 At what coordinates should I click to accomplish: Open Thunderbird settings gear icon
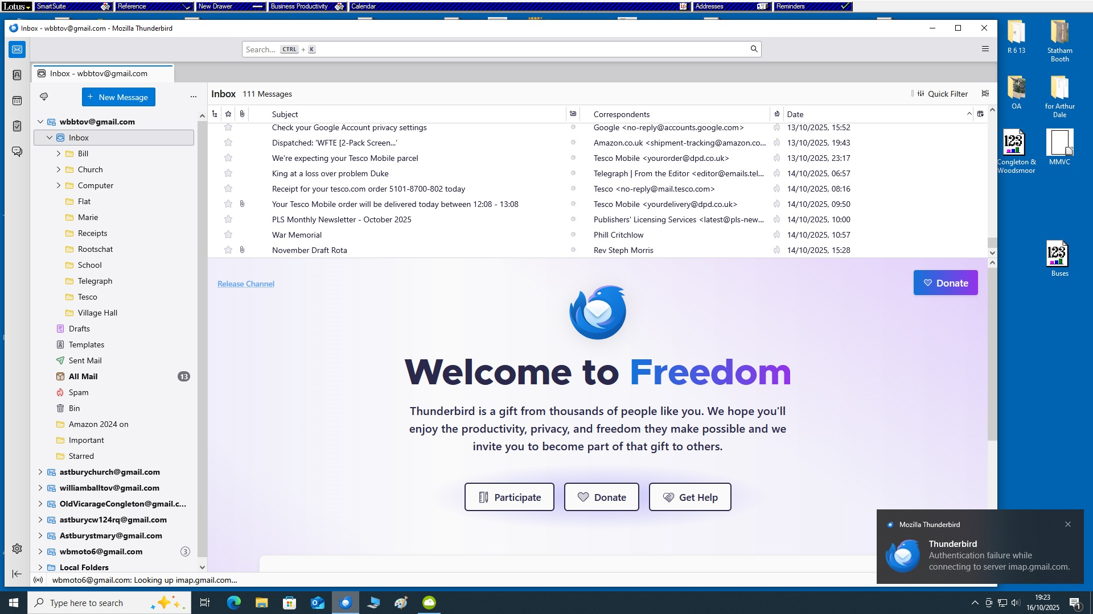(x=17, y=549)
